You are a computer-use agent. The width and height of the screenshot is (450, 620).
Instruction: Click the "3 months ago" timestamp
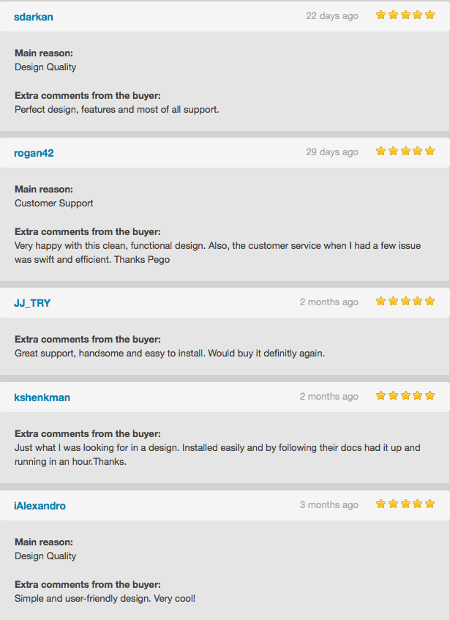pos(329,505)
